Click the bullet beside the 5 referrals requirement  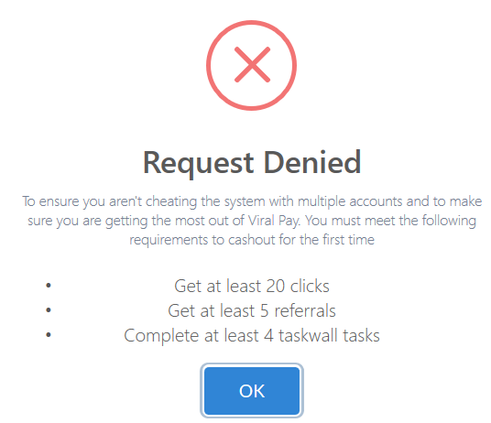[49, 310]
